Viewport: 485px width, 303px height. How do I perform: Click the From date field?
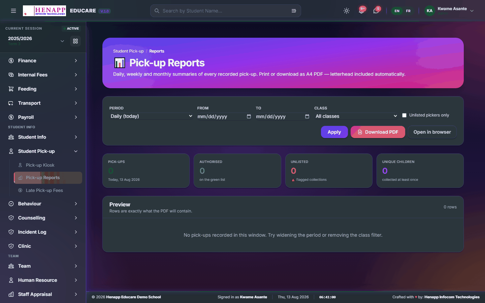pos(225,116)
